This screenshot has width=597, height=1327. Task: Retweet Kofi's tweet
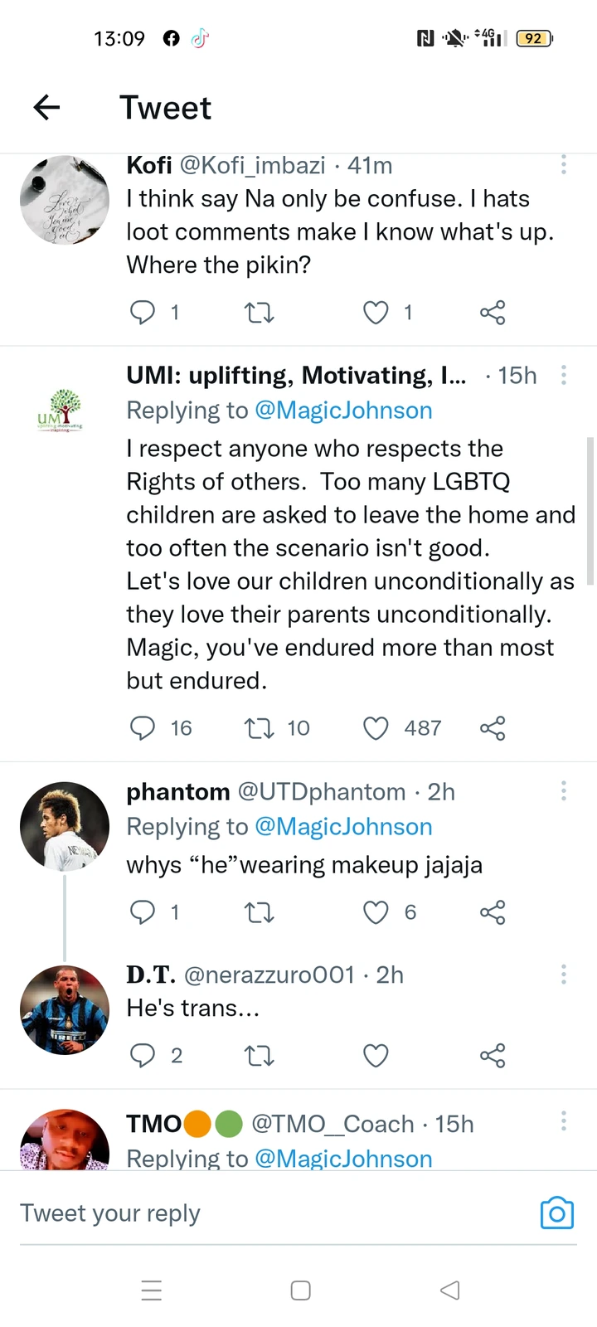click(x=259, y=313)
